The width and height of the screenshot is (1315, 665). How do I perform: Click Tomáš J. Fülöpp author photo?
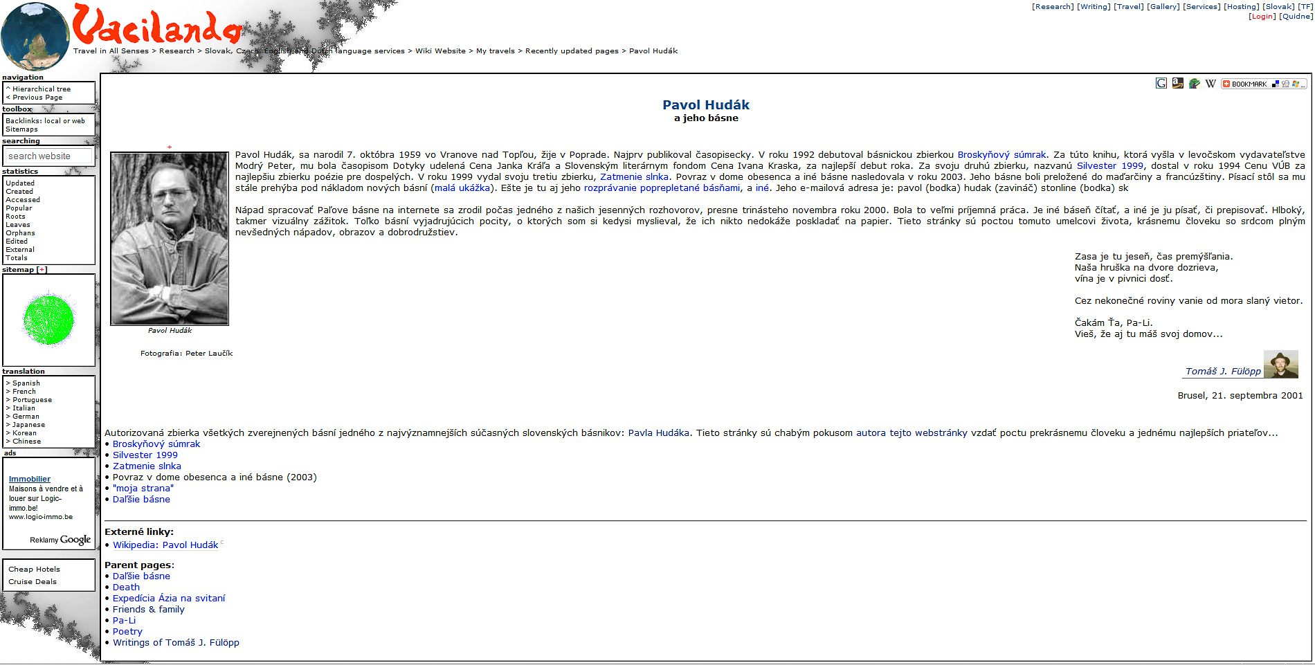tap(1280, 364)
